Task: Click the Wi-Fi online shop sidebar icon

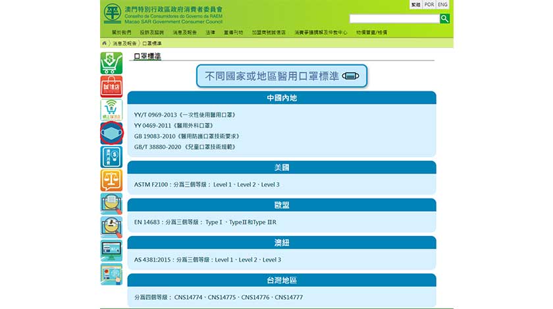Action: pos(111,109)
